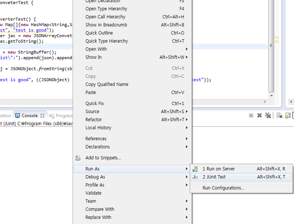Expand the Team submenu arrow

[x=187, y=201]
